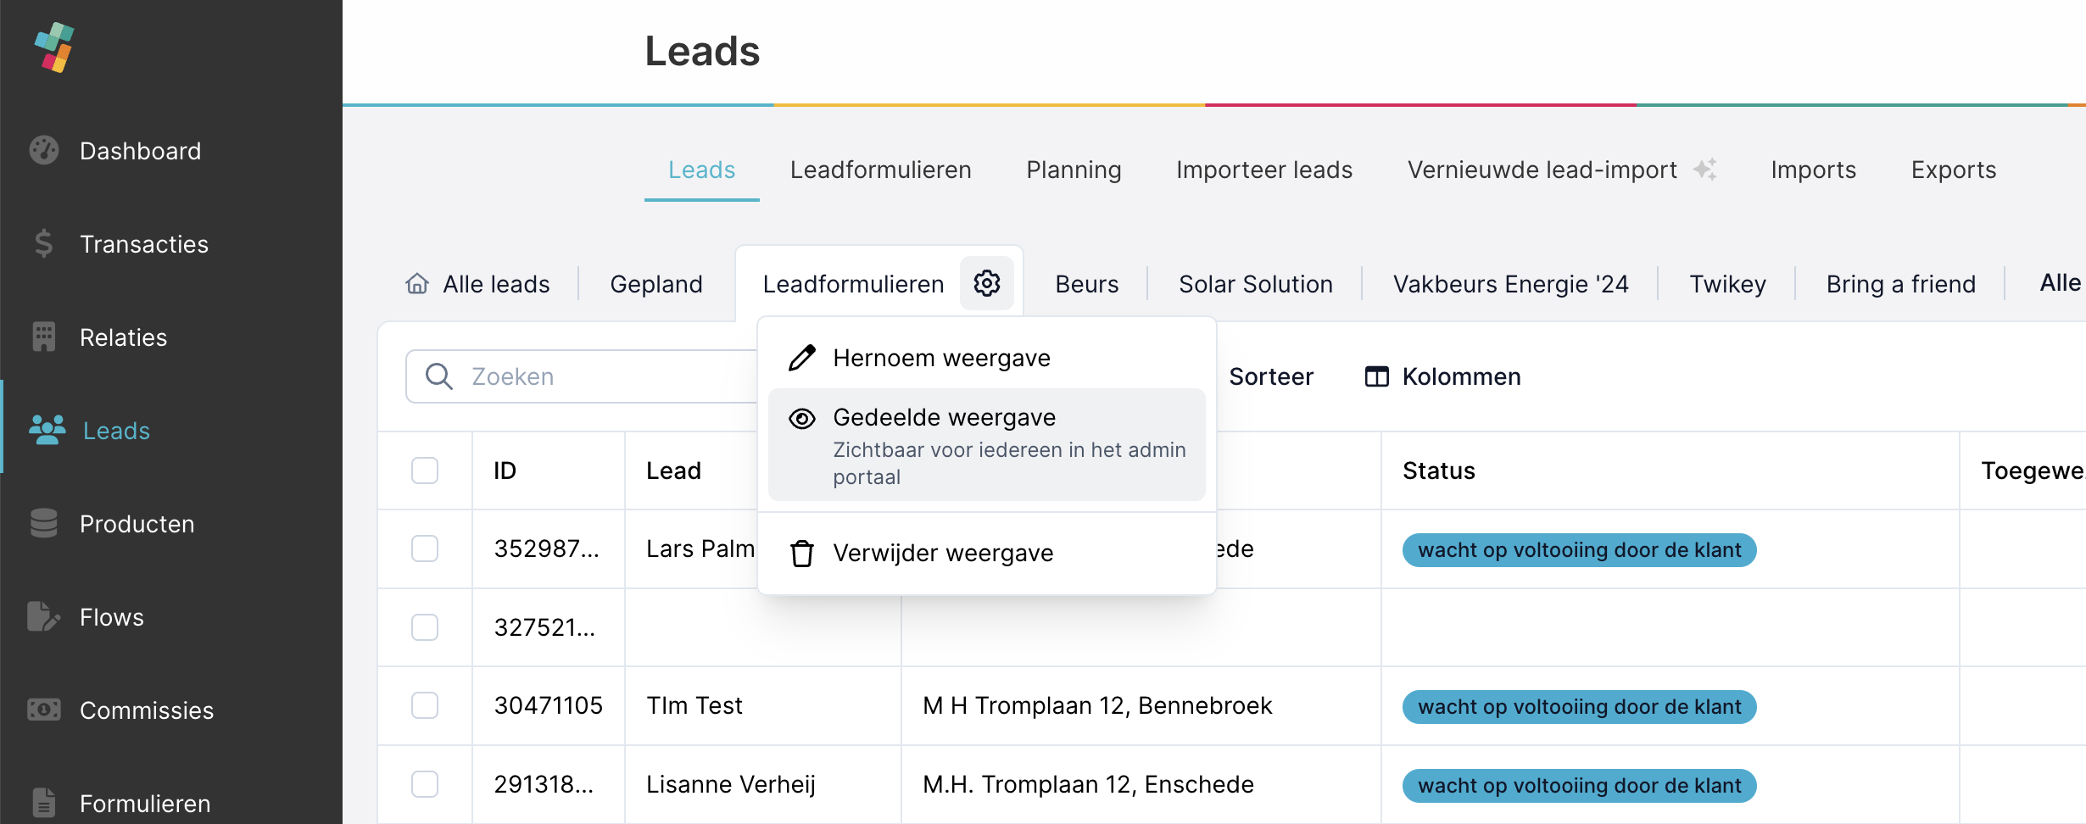
Task: Click the Producten stack icon
Action: [44, 523]
